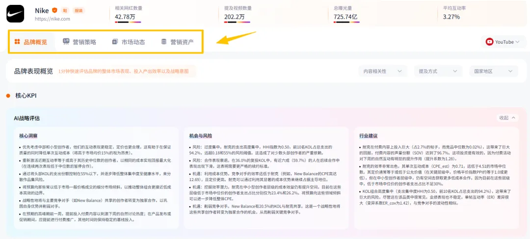Open the https://nike.com link

pos(53,19)
